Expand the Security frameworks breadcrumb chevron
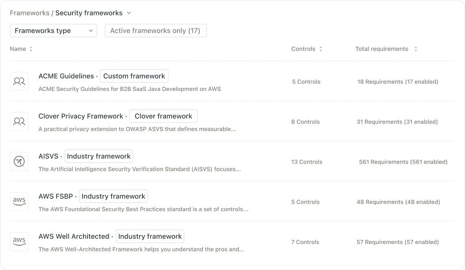Image resolution: width=465 pixels, height=270 pixels. 129,13
